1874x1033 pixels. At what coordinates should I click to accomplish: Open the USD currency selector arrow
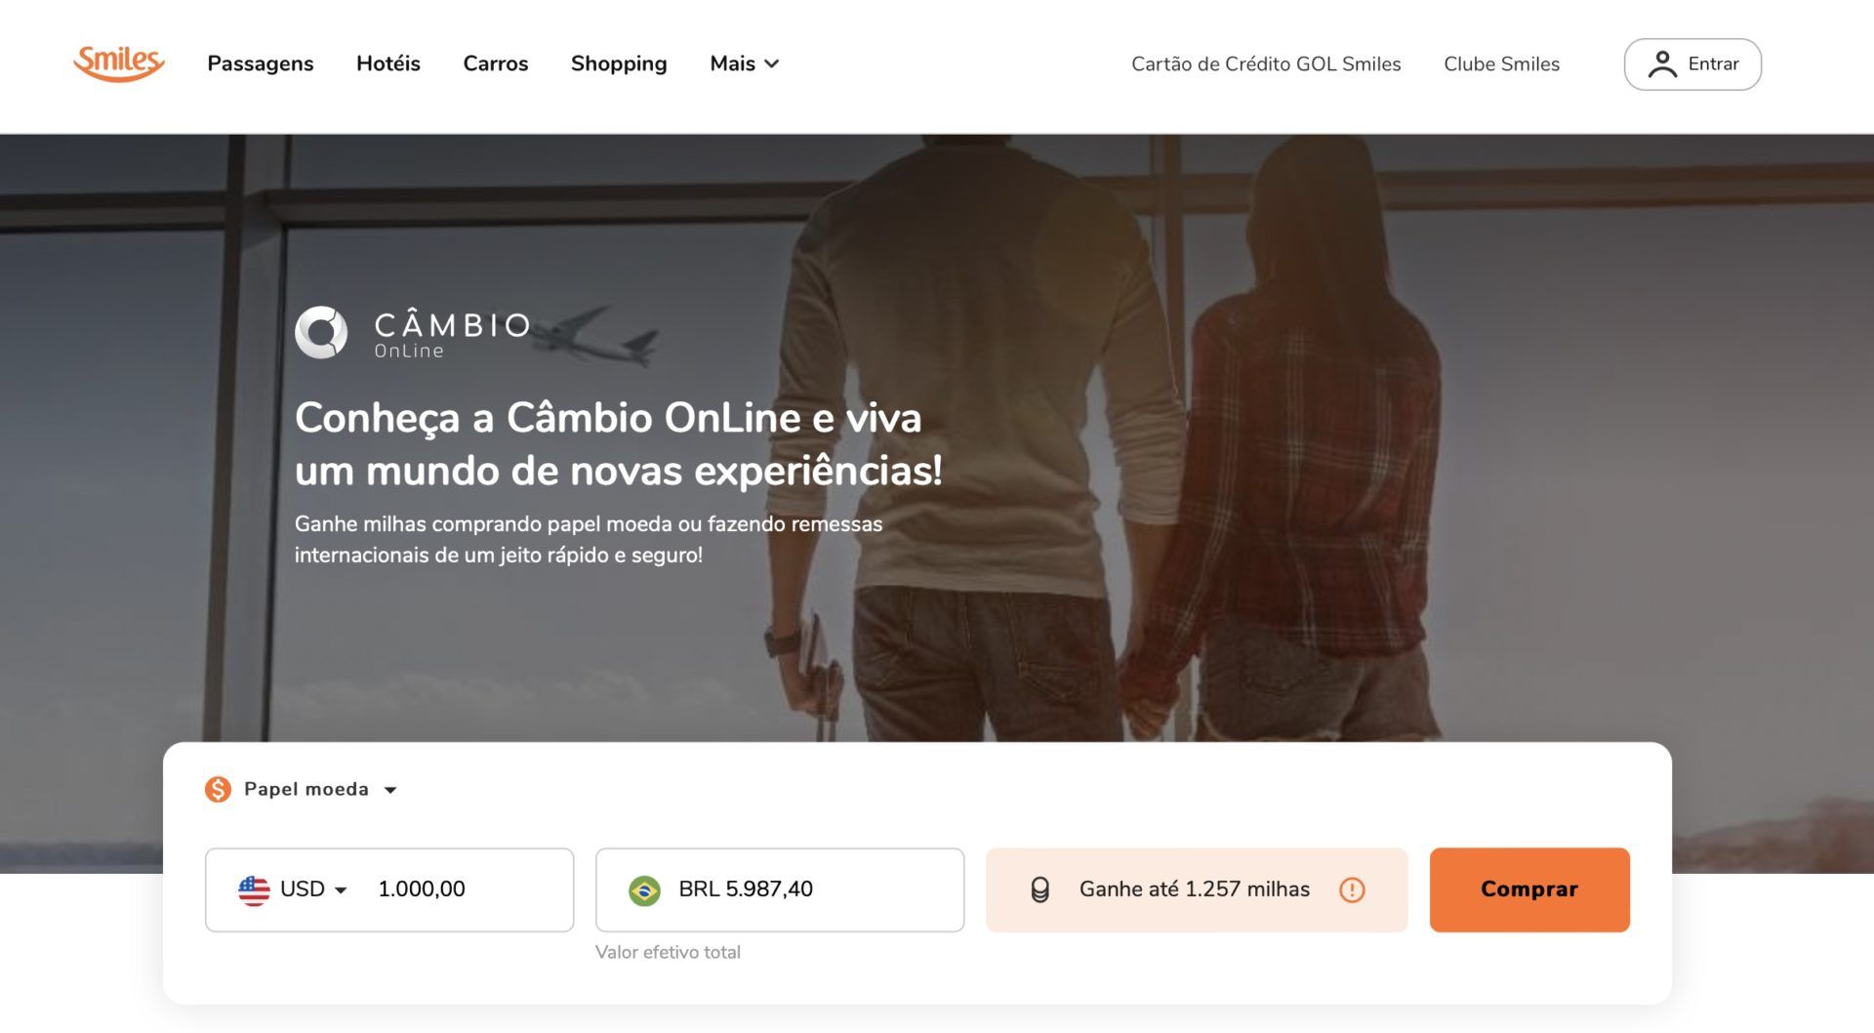(x=341, y=890)
